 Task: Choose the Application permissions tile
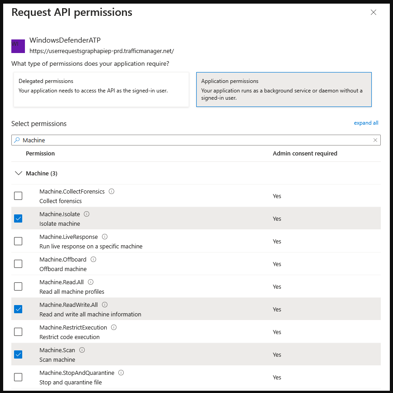coord(284,88)
